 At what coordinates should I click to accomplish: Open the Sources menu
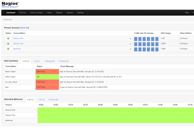[x=23, y=13]
